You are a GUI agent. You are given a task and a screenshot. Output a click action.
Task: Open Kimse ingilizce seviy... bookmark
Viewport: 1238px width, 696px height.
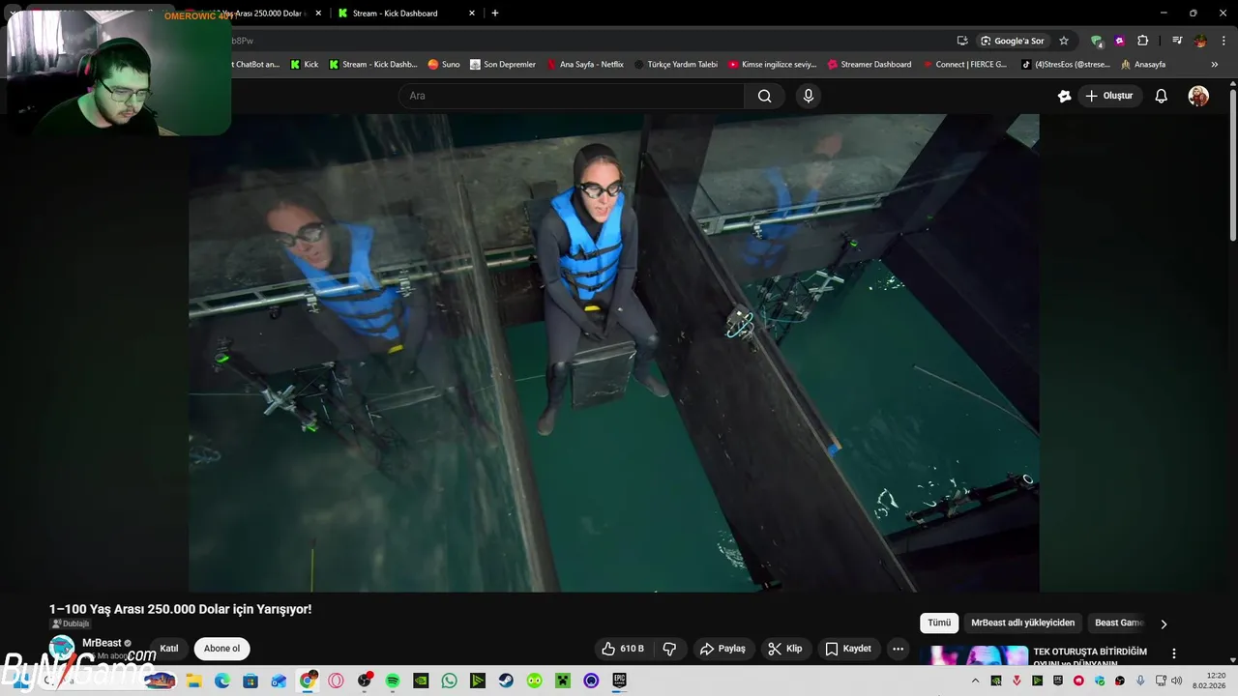(773, 65)
